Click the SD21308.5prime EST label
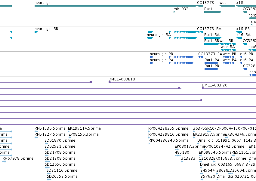Viewport: 256px width, 181px height. tap(60, 159)
